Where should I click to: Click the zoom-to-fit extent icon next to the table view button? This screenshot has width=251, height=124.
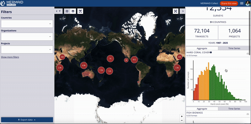pos(80,11)
